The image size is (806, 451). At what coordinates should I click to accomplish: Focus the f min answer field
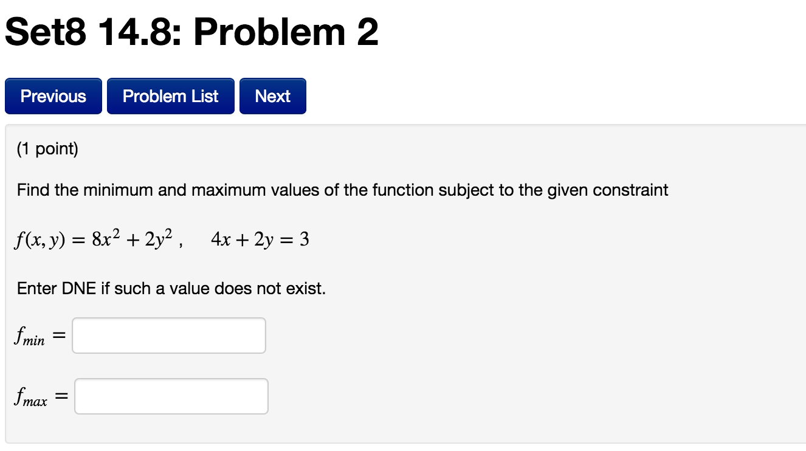169,336
